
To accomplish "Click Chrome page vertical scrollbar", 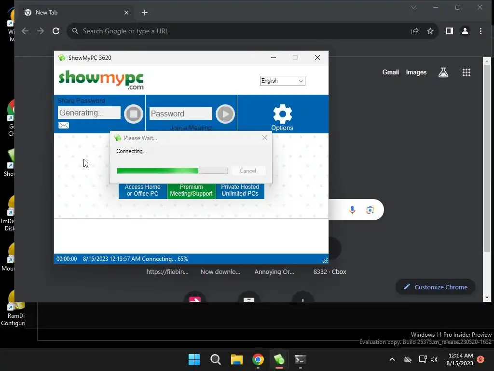I will click(x=487, y=159).
